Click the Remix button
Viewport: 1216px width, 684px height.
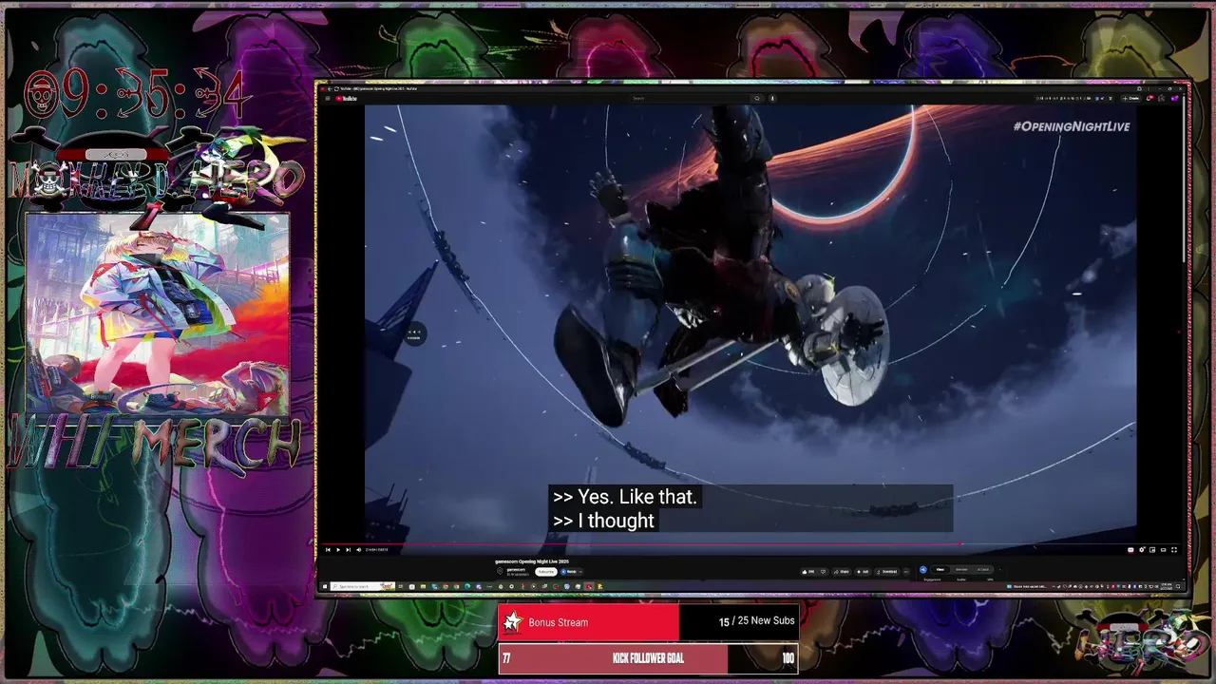coord(569,572)
